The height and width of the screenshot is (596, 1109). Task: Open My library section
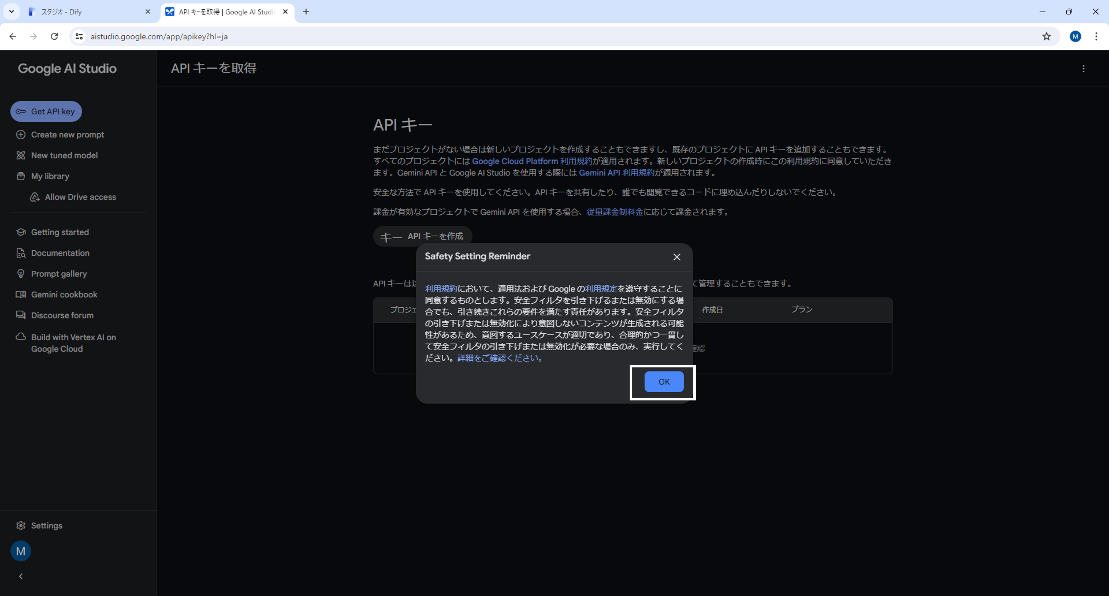tap(50, 176)
